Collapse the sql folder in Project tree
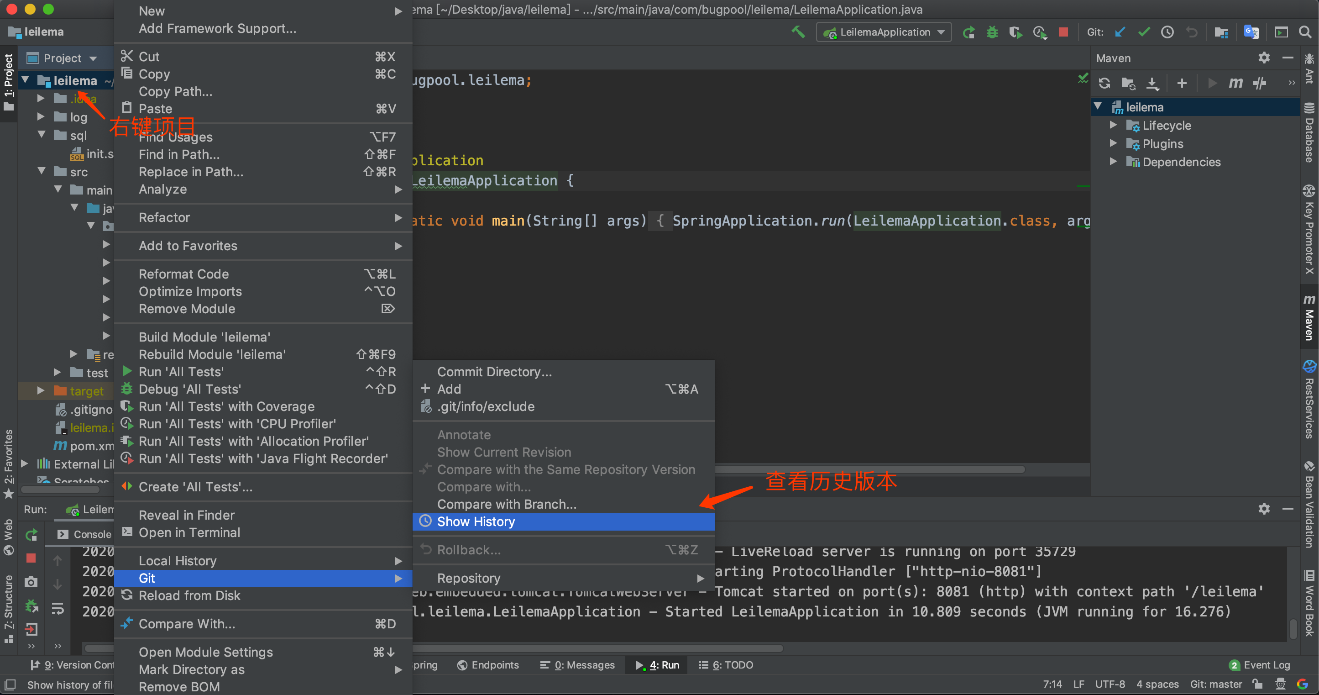 (42, 135)
